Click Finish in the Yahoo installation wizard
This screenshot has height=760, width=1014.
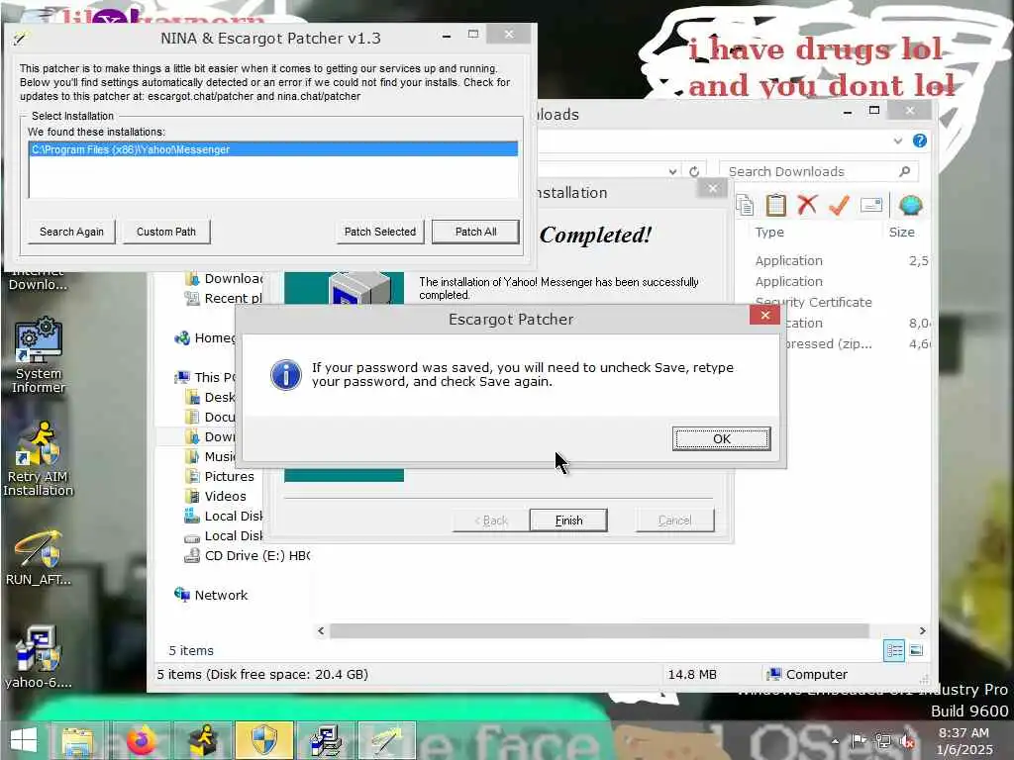tap(568, 521)
